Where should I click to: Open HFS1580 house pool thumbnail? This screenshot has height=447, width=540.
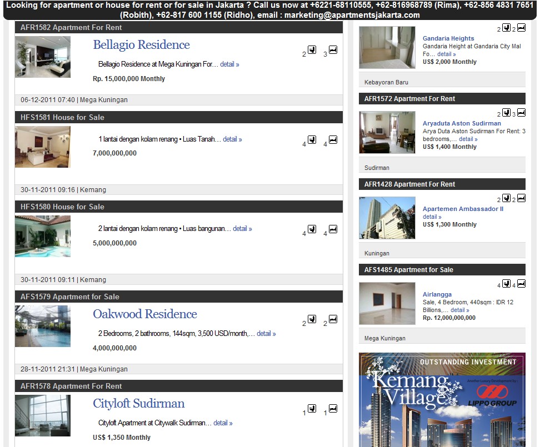43,236
